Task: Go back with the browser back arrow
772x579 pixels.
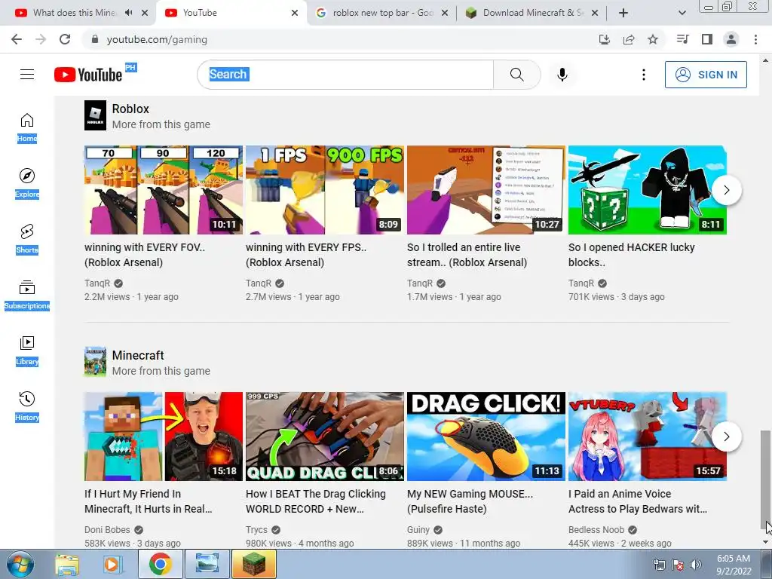Action: click(x=17, y=39)
